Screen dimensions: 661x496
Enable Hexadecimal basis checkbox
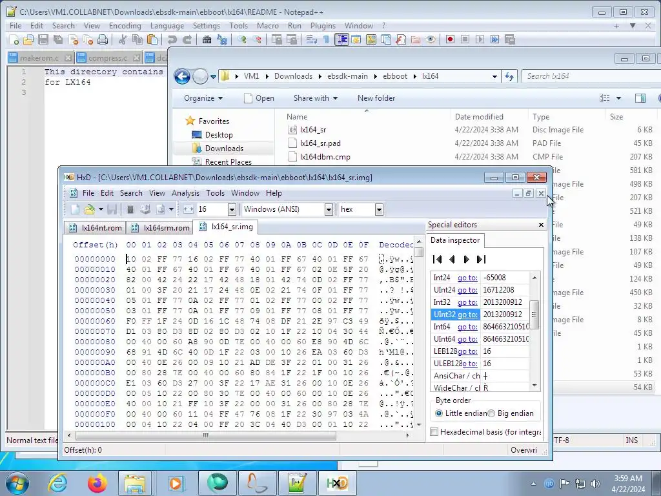pos(434,432)
